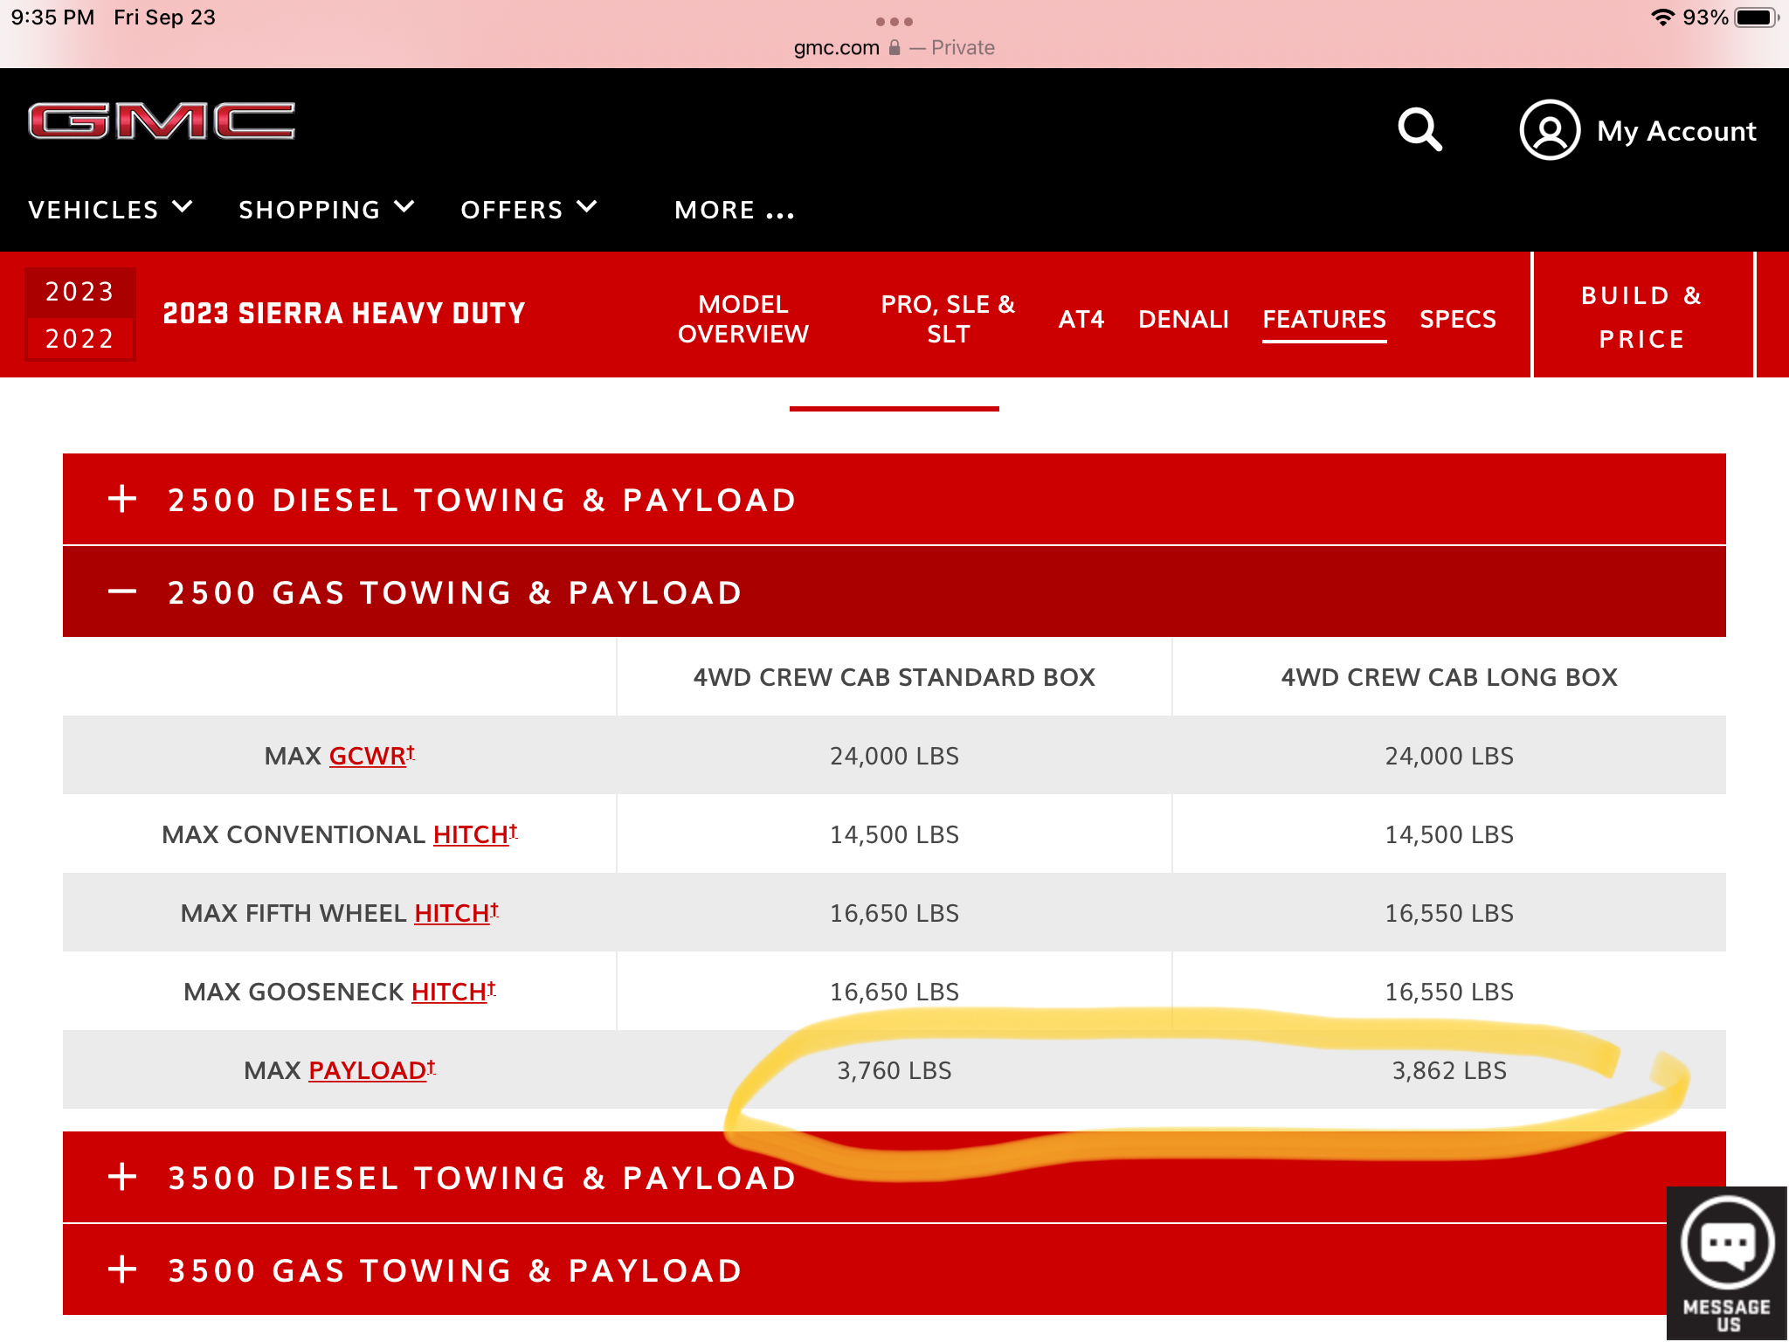Click the Build & Price button
The width and height of the screenshot is (1789, 1342).
pyautogui.click(x=1642, y=316)
